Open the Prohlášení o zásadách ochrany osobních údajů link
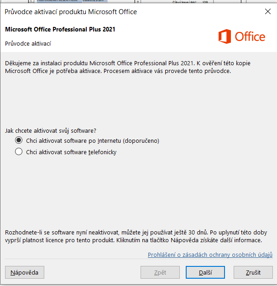Screen dimensions: 277x286 (x=210, y=255)
